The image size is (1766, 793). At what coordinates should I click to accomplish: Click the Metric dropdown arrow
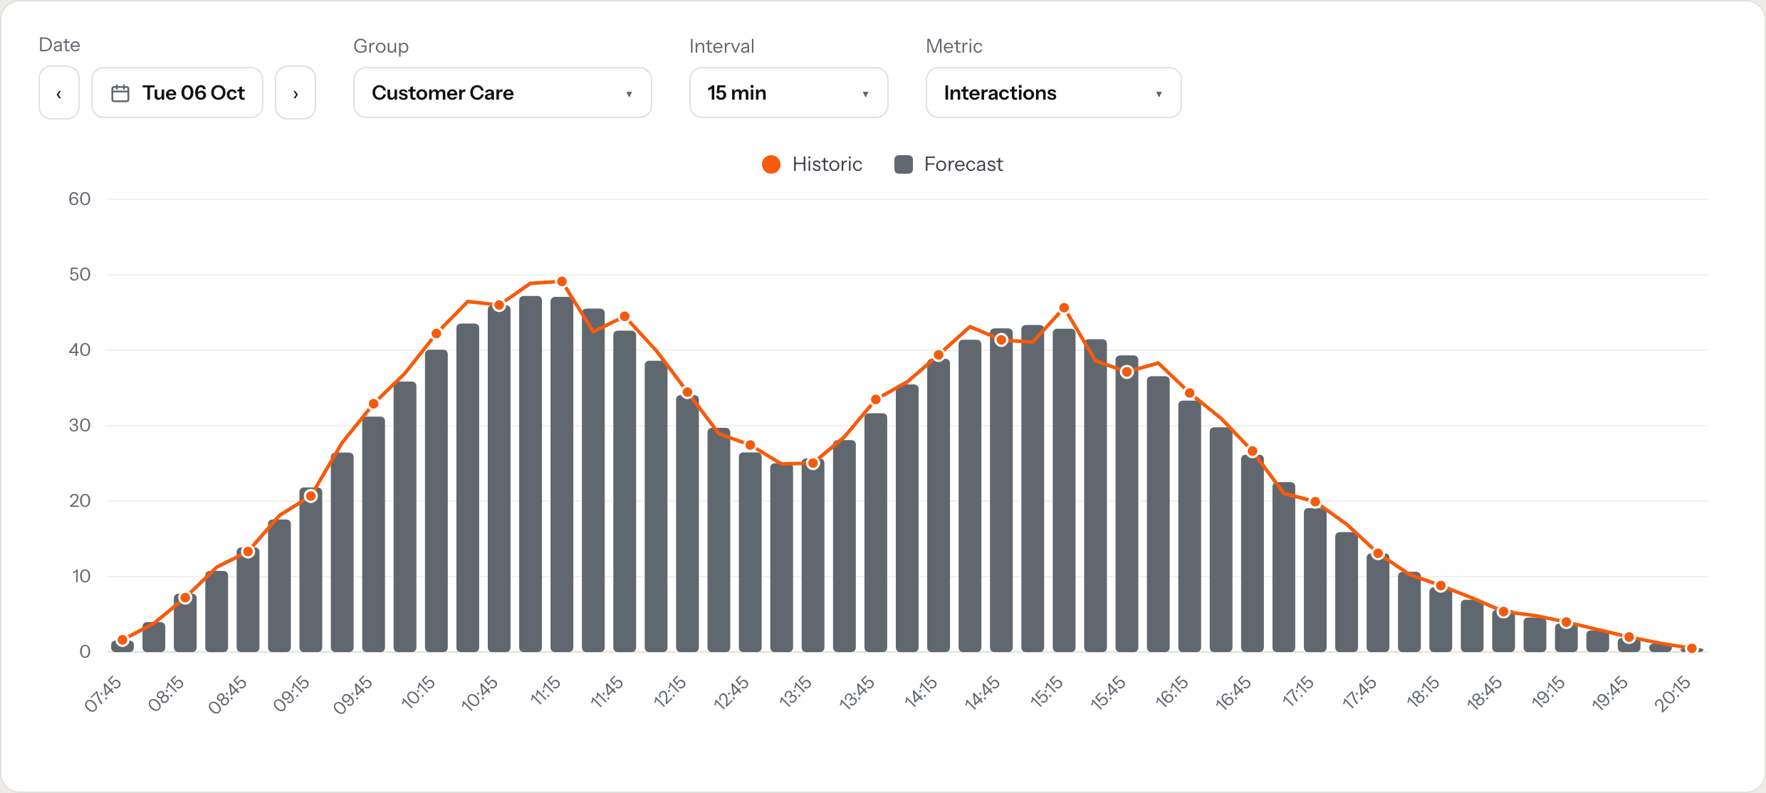click(1159, 94)
